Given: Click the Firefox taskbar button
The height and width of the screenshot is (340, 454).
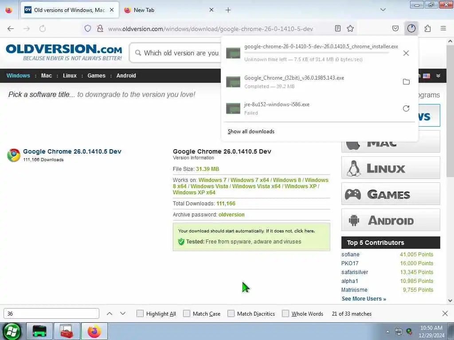Looking at the screenshot, I should click(94, 331).
